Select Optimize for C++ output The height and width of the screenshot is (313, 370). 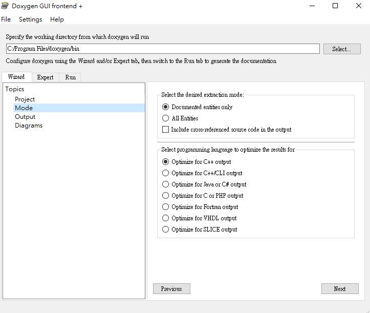point(197,162)
